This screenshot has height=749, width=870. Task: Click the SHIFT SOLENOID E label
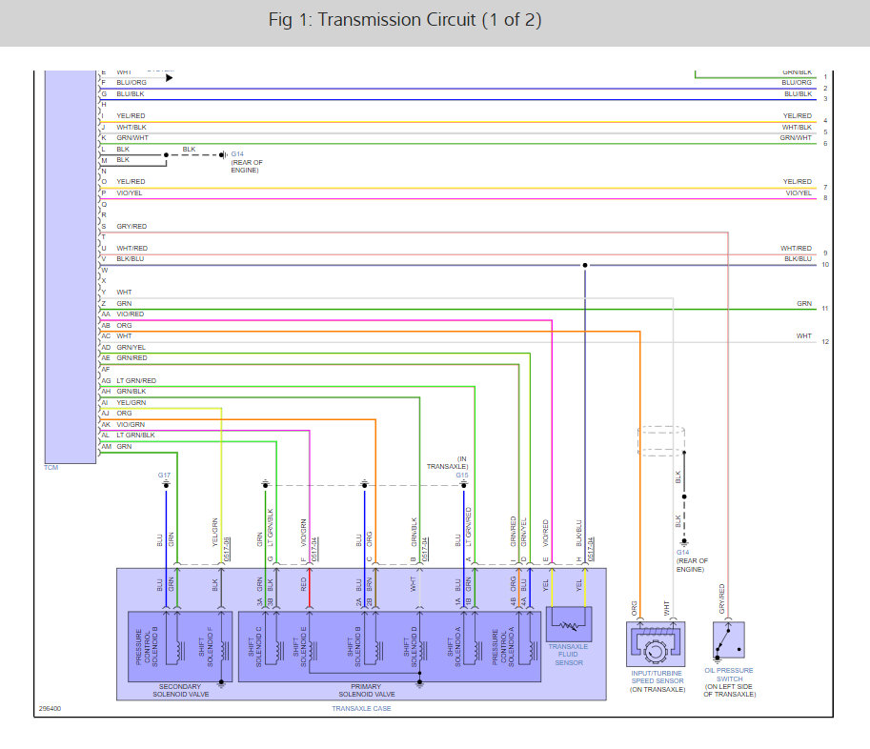tap(299, 647)
